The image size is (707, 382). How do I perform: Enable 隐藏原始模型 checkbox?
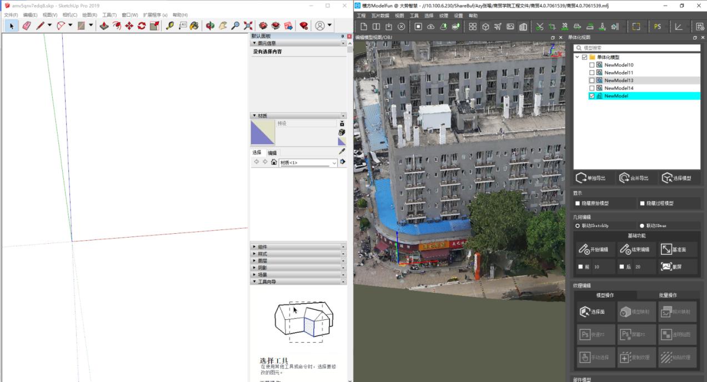tap(578, 203)
